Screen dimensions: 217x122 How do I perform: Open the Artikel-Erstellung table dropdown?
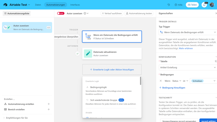tap(188, 67)
